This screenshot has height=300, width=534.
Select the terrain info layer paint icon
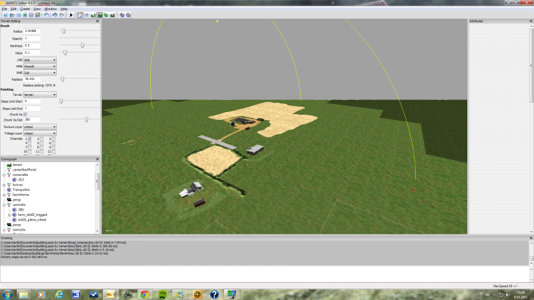coord(112,15)
